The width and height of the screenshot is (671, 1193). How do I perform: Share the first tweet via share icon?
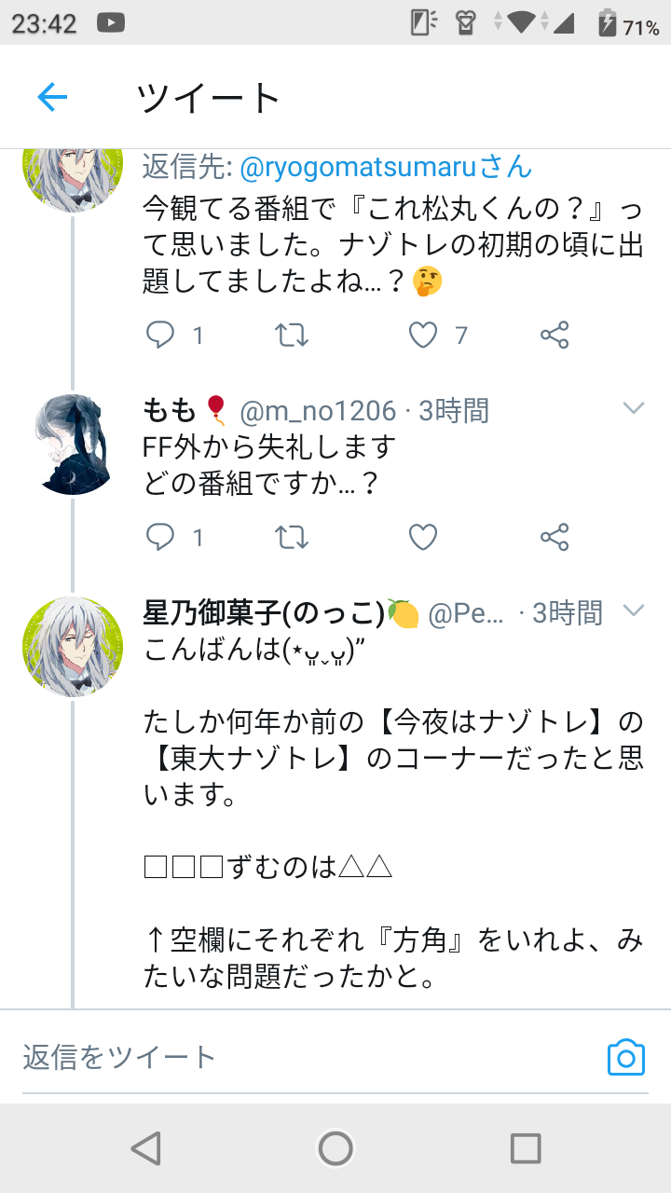click(x=555, y=335)
